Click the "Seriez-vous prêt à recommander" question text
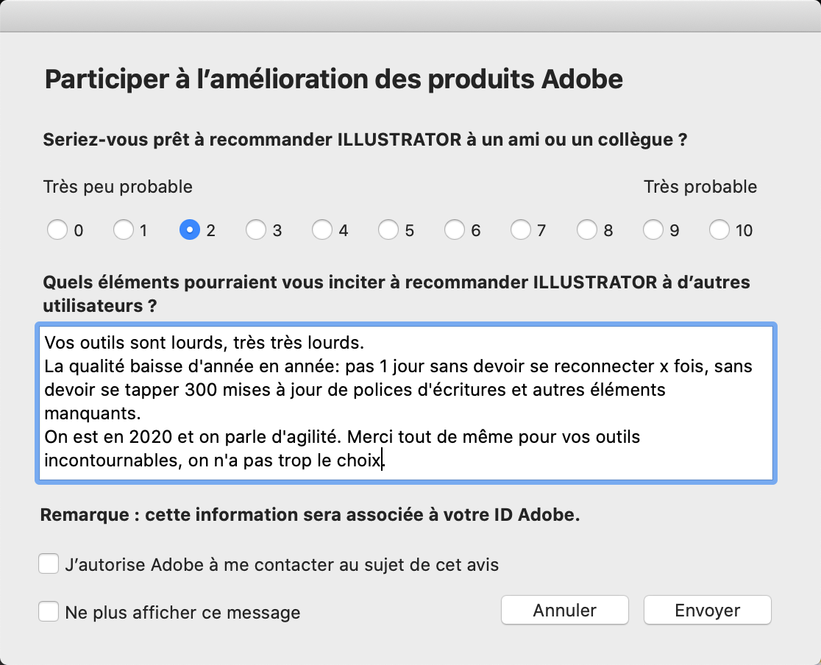The height and width of the screenshot is (665, 821). pyautogui.click(x=365, y=140)
